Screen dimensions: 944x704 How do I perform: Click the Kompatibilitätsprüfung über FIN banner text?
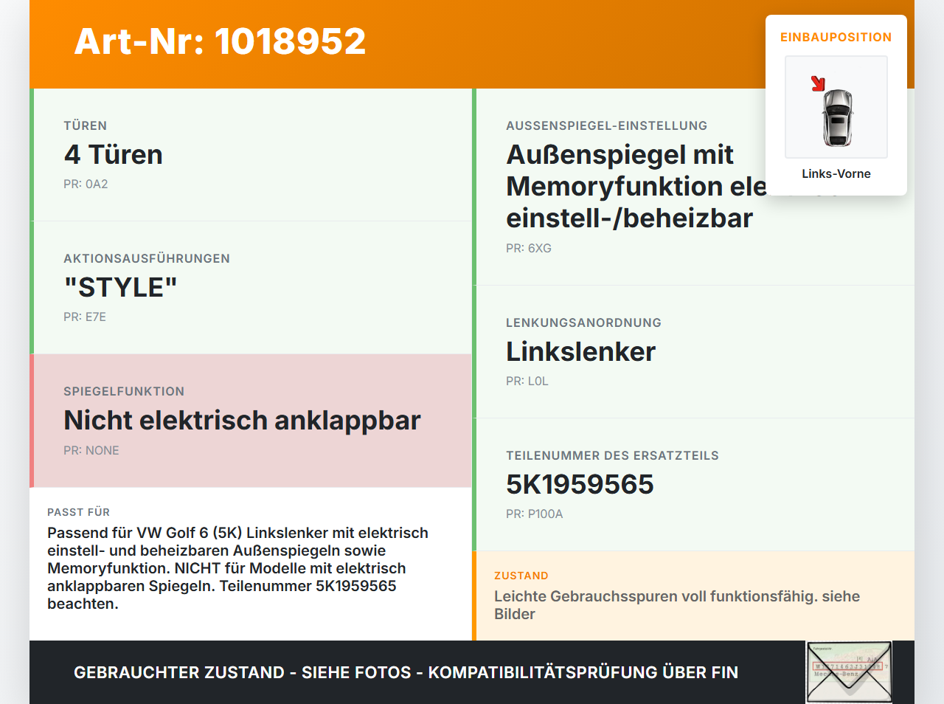(406, 672)
